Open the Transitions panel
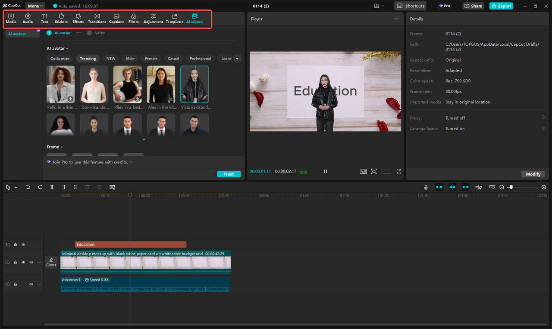Image resolution: width=552 pixels, height=329 pixels. (x=97, y=18)
